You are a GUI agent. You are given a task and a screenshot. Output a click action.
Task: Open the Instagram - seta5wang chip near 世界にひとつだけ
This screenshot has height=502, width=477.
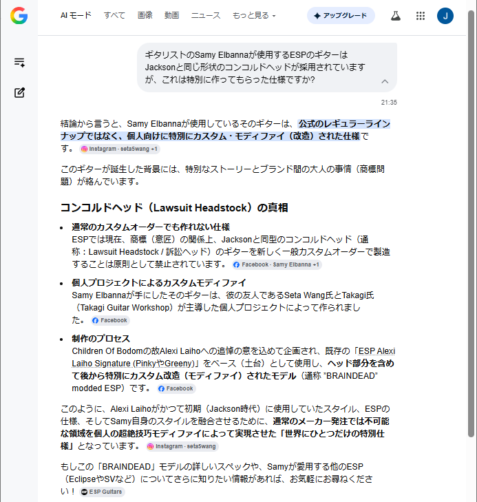pos(182,446)
